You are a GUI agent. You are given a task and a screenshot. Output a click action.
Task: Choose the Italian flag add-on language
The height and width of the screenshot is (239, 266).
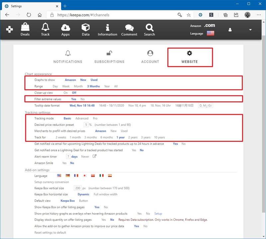click(x=101, y=175)
